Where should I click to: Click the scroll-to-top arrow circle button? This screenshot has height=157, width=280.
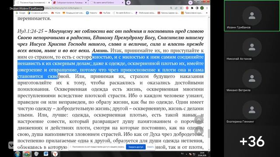click(x=199, y=119)
